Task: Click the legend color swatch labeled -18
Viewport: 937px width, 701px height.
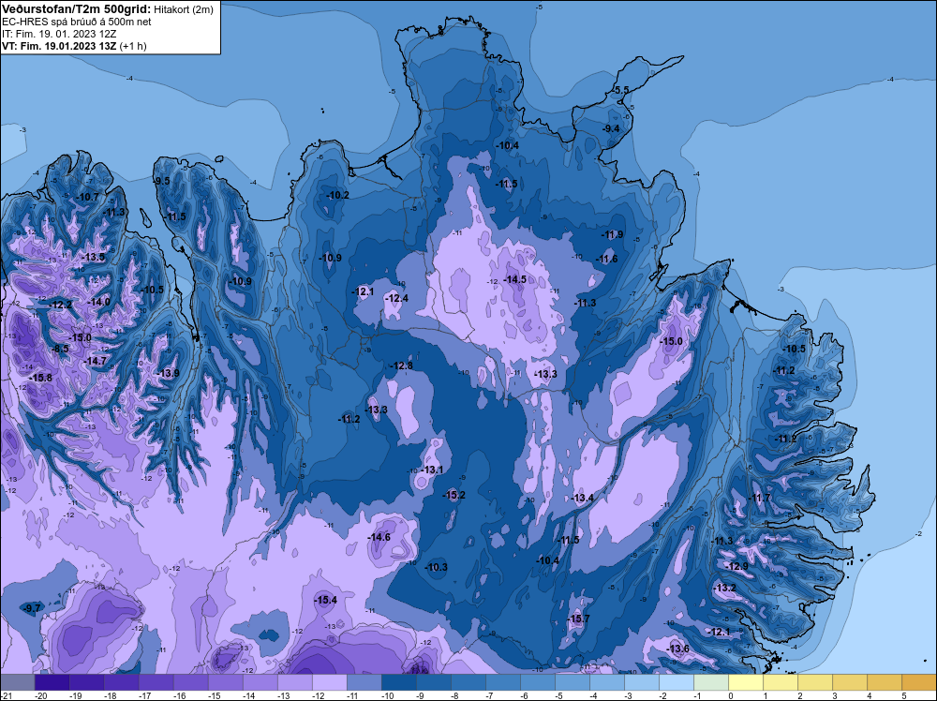Action: (x=122, y=682)
